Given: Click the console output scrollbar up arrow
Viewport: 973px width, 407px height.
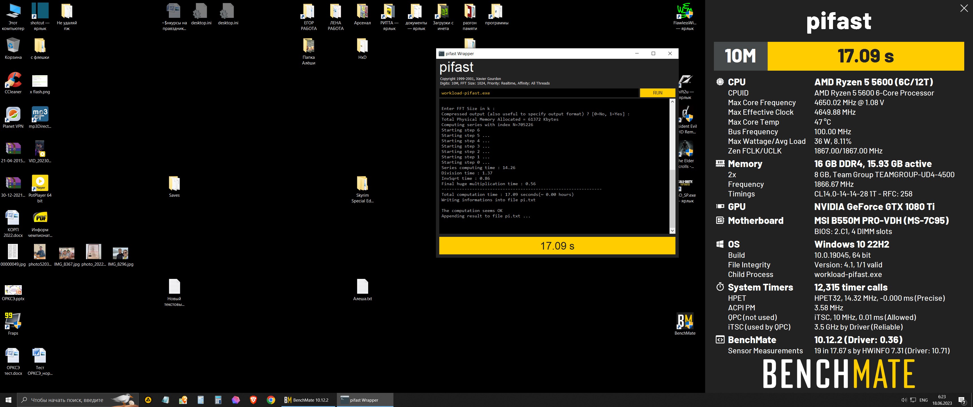Looking at the screenshot, I should tap(672, 101).
